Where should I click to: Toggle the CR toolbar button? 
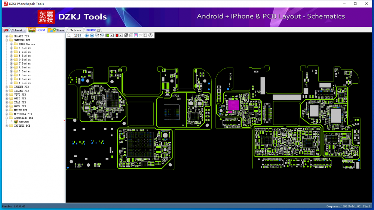coord(141,35)
